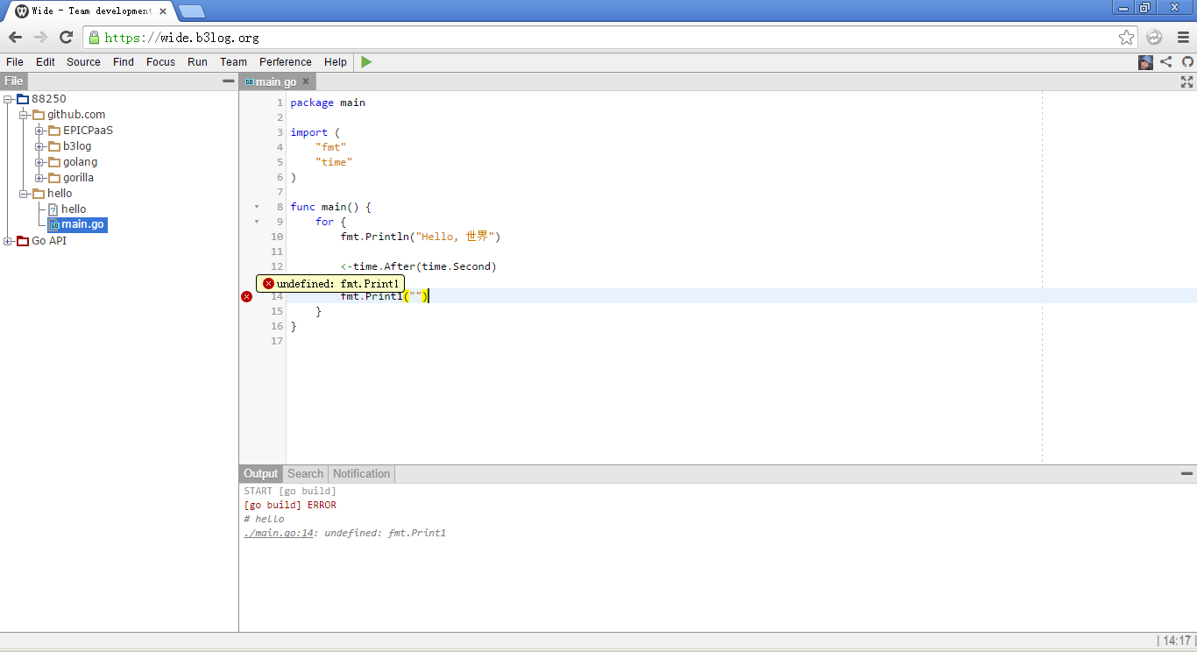Minimize the Output panel using the dash icon
This screenshot has width=1197, height=652.
(1186, 473)
